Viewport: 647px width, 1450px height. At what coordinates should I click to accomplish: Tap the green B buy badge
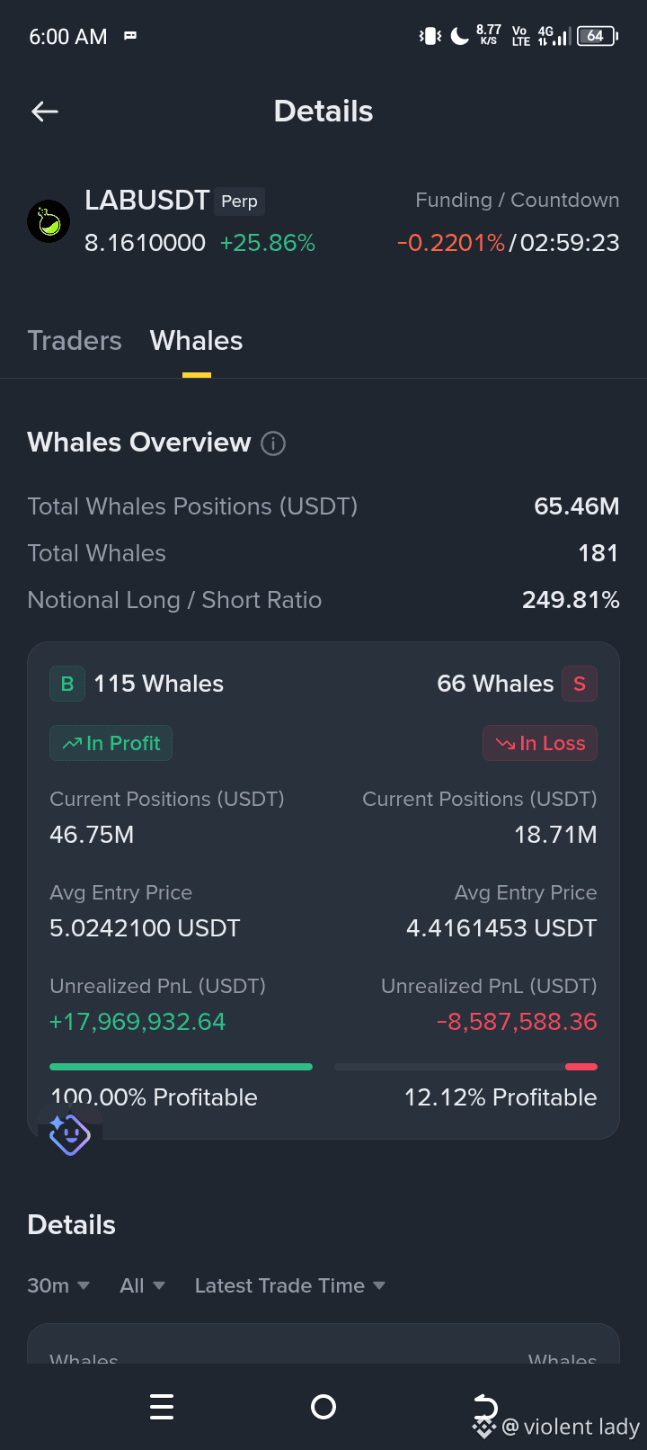click(67, 684)
